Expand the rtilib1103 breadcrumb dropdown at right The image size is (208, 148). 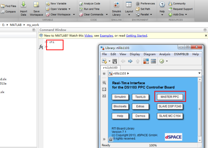click(x=199, y=73)
